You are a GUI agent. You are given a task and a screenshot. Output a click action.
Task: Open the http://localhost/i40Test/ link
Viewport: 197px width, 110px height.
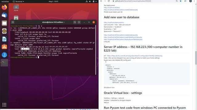click(x=112, y=8)
